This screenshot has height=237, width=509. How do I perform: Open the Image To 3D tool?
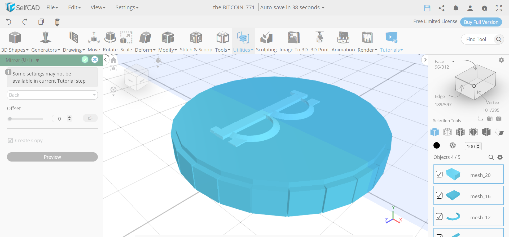293,42
